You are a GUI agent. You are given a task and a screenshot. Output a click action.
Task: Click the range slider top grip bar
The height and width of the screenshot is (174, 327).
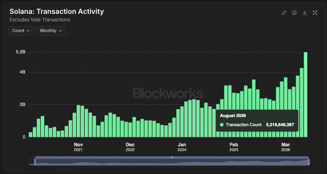[172, 157]
